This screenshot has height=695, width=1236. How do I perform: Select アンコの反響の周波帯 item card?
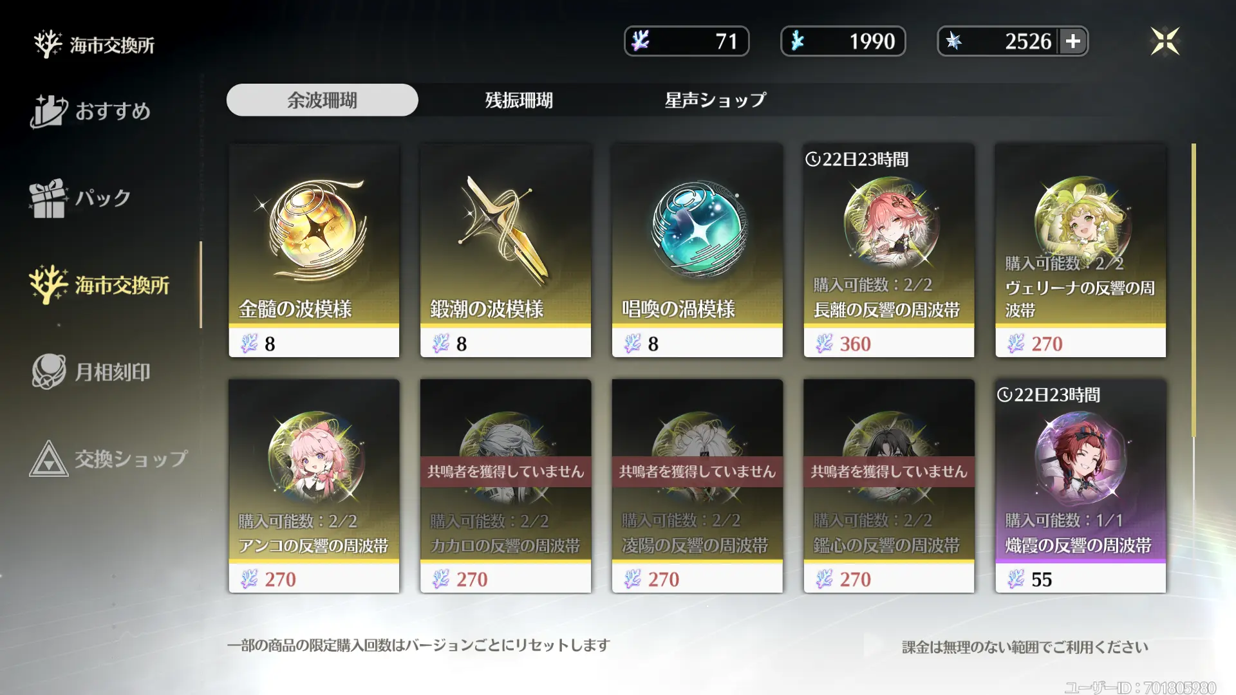tap(314, 486)
